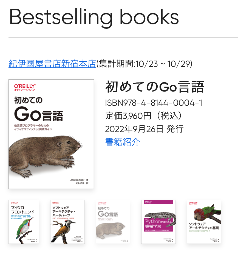The width and height of the screenshot is (238, 263).
Task: Select the ソフトウェアアーキテクチャ・ハードパーツ woodpecker cover thumbnail
Action: pyautogui.click(x=67, y=222)
